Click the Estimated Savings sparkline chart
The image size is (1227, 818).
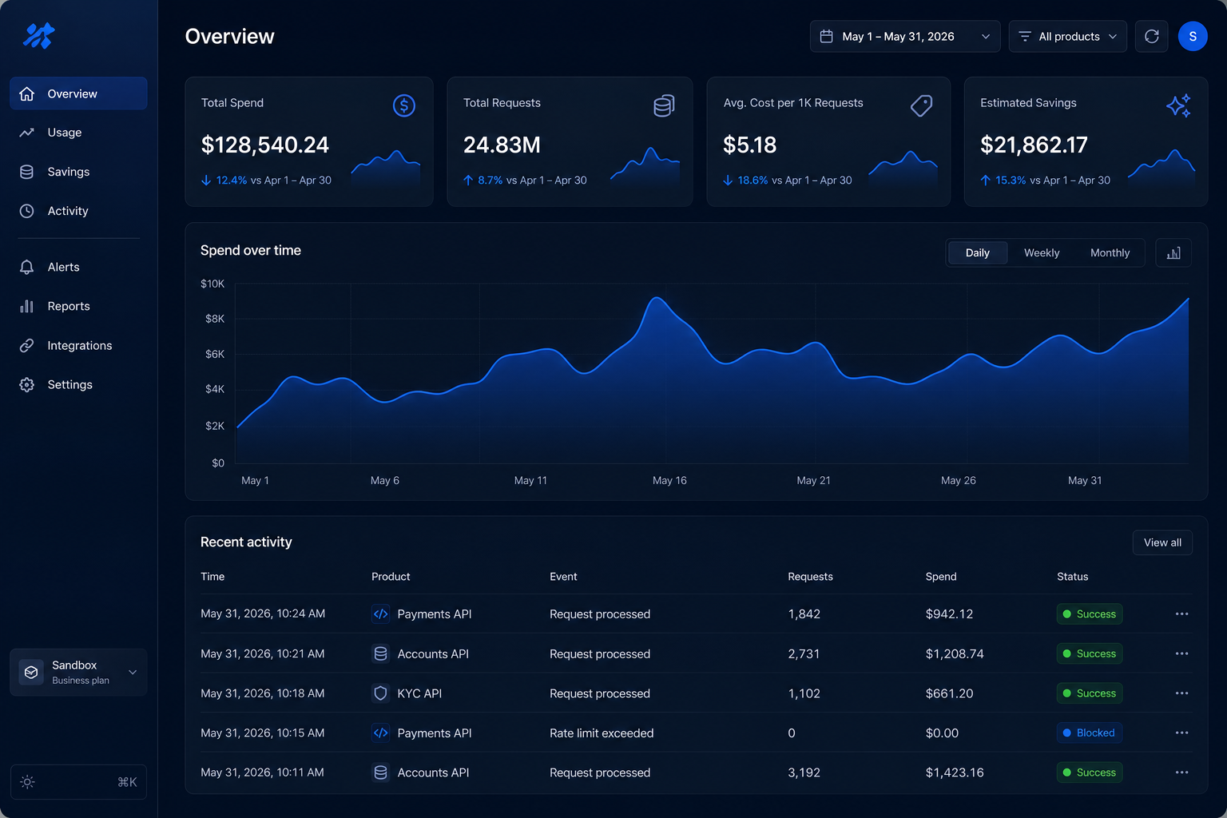pyautogui.click(x=1161, y=169)
